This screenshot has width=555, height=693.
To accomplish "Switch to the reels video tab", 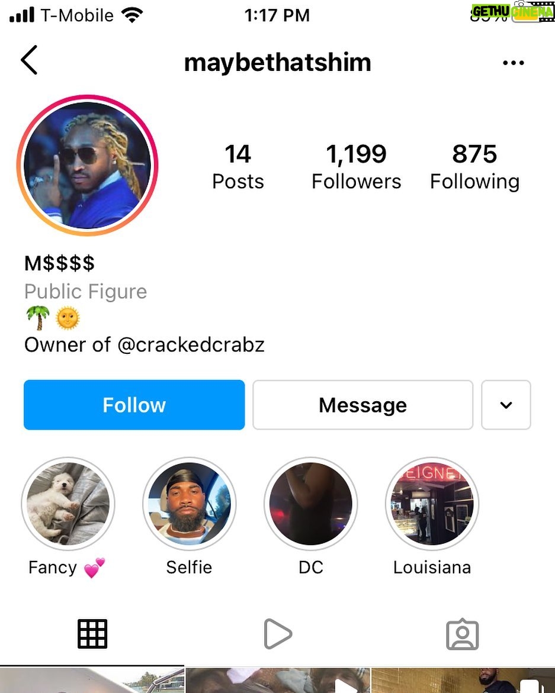I will pyautogui.click(x=277, y=634).
